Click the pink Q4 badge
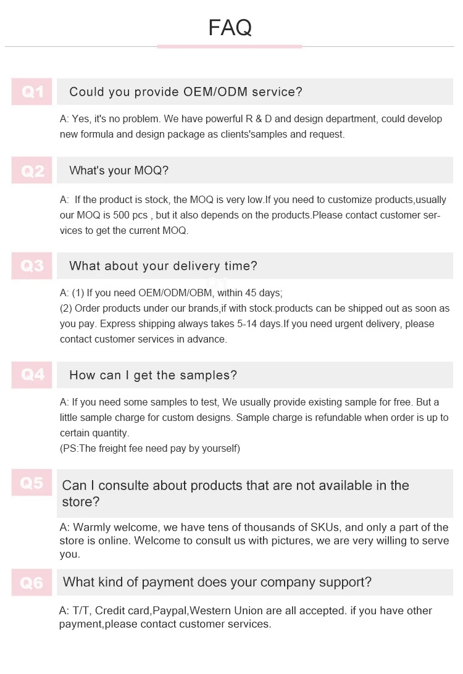Screen dimensions: 463x674 pyautogui.click(x=32, y=375)
